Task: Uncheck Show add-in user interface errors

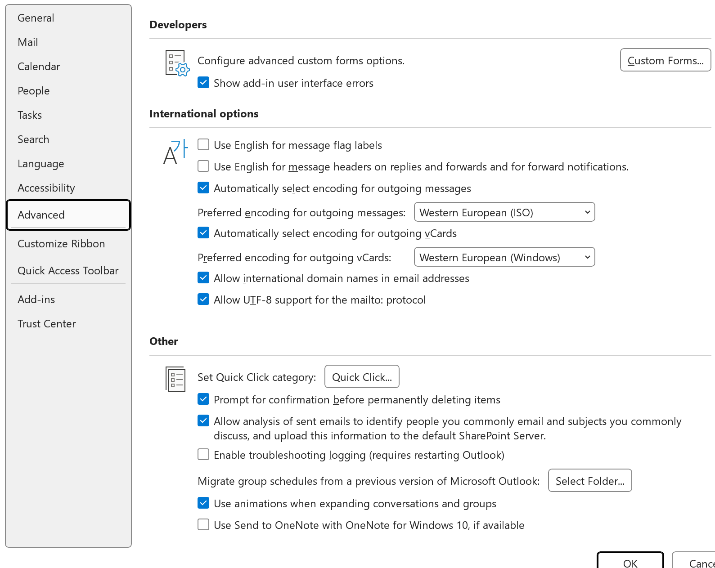Action: tap(203, 83)
